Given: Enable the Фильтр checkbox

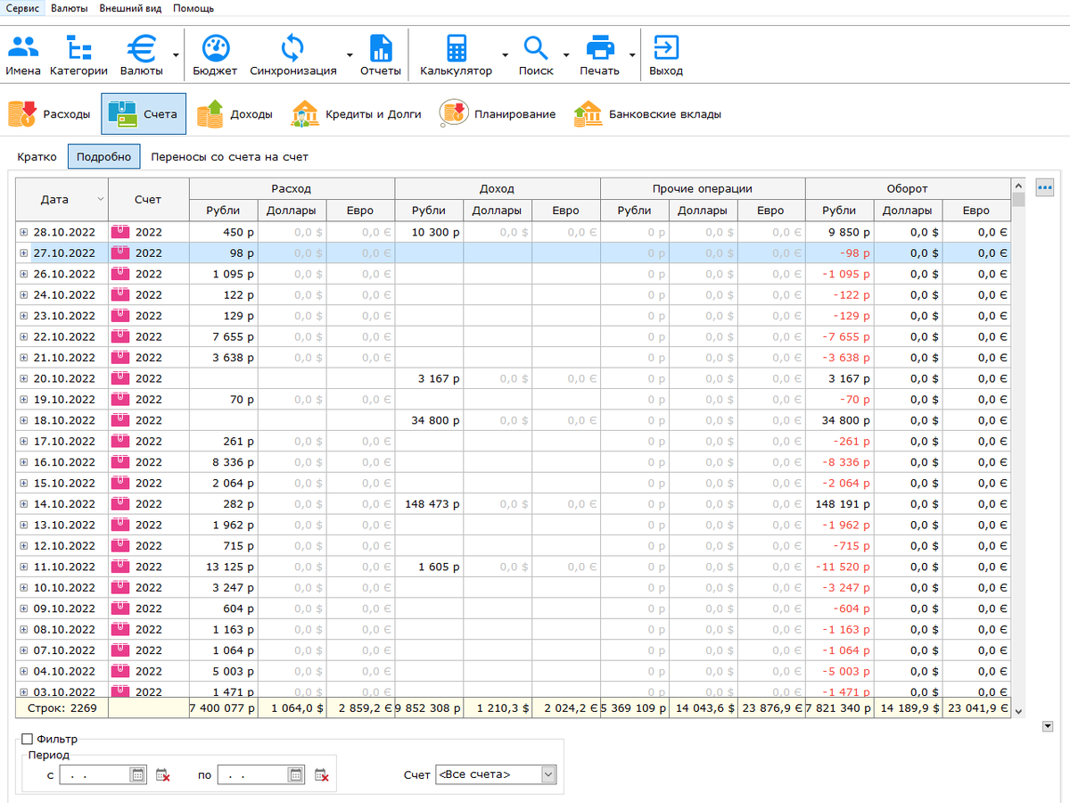Looking at the screenshot, I should [27, 739].
